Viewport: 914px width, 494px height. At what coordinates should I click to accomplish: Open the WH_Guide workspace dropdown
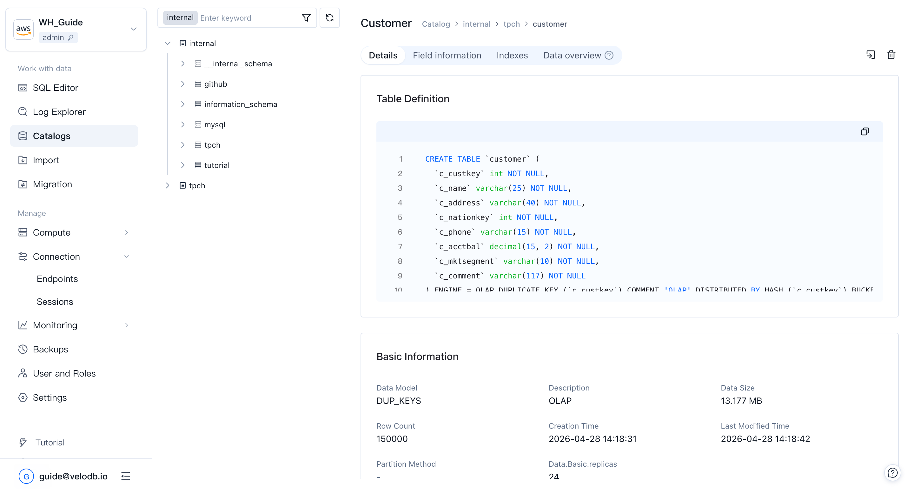pyautogui.click(x=133, y=29)
